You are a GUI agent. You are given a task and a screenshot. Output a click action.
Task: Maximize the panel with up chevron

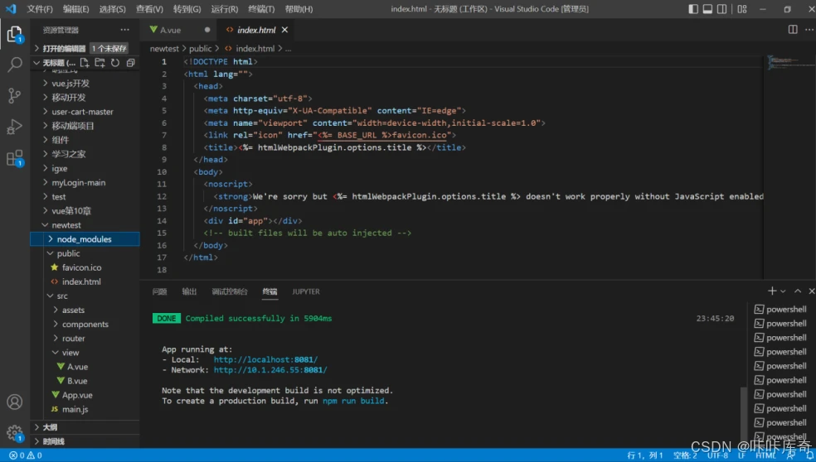click(797, 291)
